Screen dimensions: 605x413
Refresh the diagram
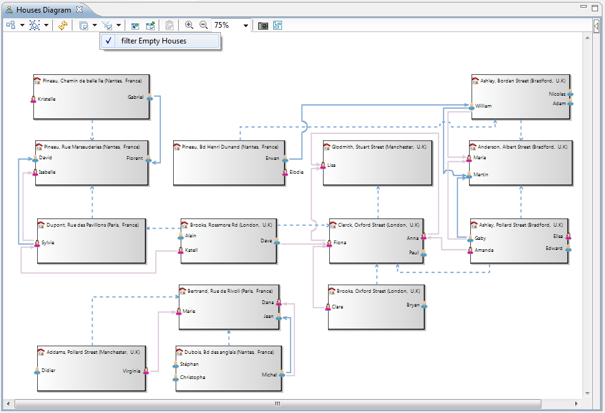click(63, 25)
